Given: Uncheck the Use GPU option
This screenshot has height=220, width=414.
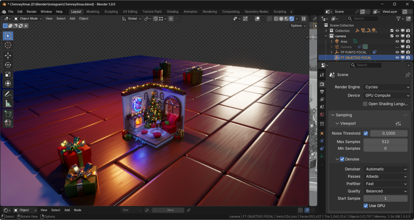Looking at the screenshot, I should (366, 206).
